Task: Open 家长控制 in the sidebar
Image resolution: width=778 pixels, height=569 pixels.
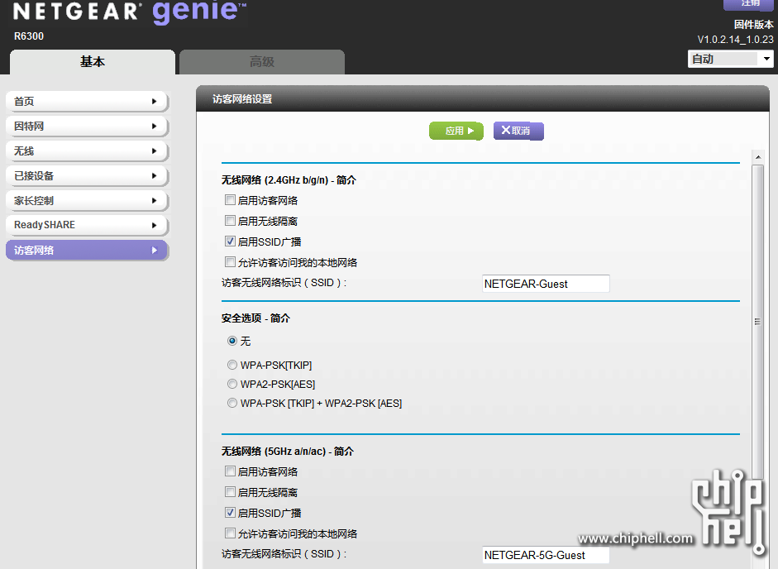Action: coord(88,201)
